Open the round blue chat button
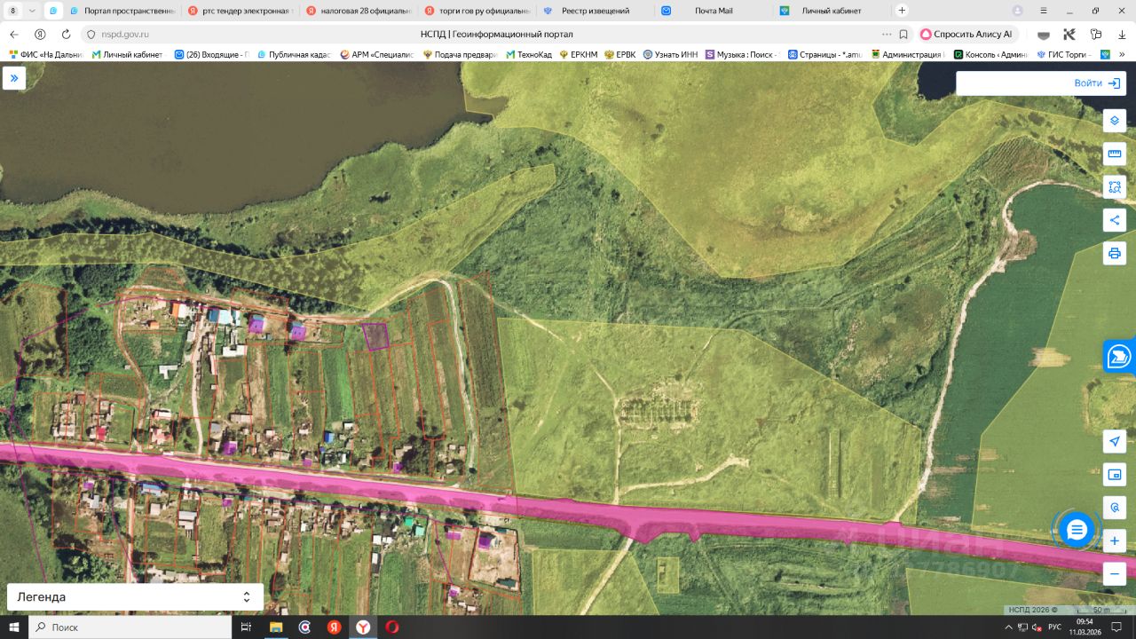Viewport: 1136px width, 639px height. pos(1077,530)
